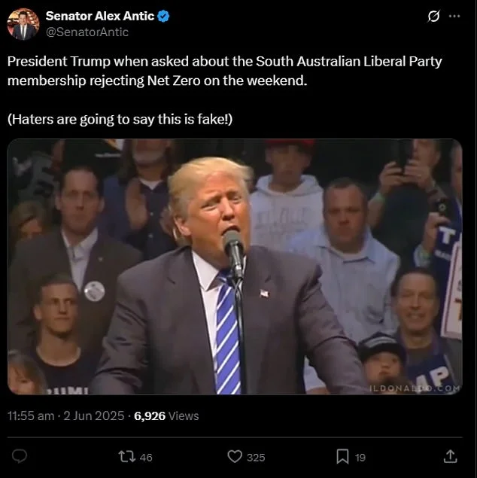Open the share upload icon

[x=451, y=456]
